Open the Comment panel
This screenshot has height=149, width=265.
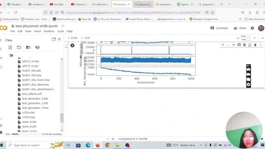(219, 28)
